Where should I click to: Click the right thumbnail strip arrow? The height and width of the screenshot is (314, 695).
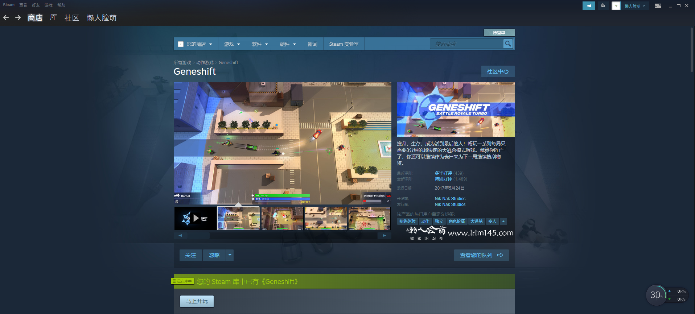coord(384,235)
